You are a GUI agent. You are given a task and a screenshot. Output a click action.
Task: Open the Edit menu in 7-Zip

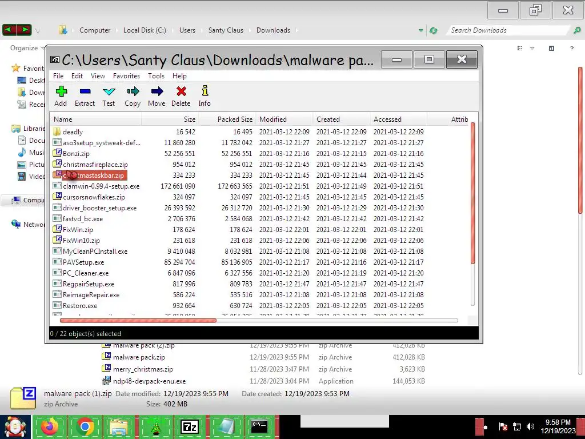[77, 76]
